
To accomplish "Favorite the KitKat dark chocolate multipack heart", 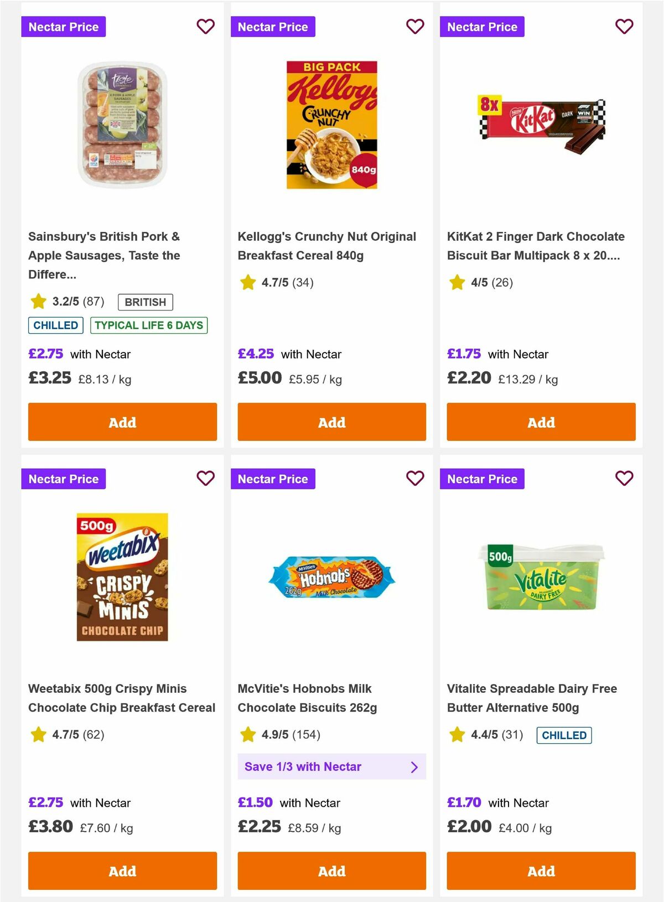I will click(x=624, y=26).
